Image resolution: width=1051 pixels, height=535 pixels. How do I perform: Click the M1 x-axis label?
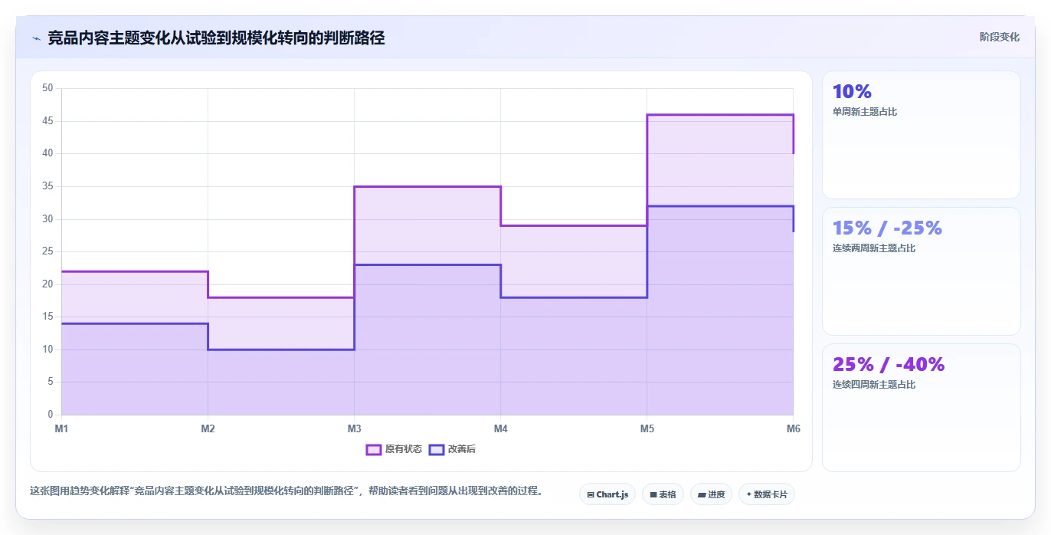click(61, 428)
